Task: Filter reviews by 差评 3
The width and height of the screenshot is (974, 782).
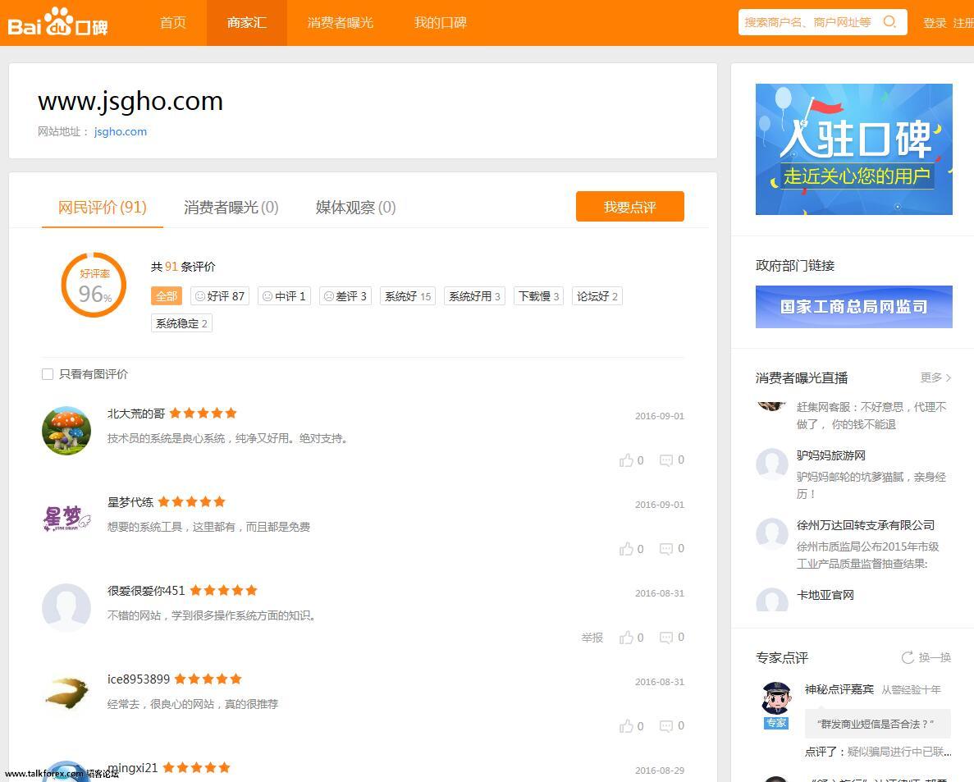Action: (x=345, y=296)
